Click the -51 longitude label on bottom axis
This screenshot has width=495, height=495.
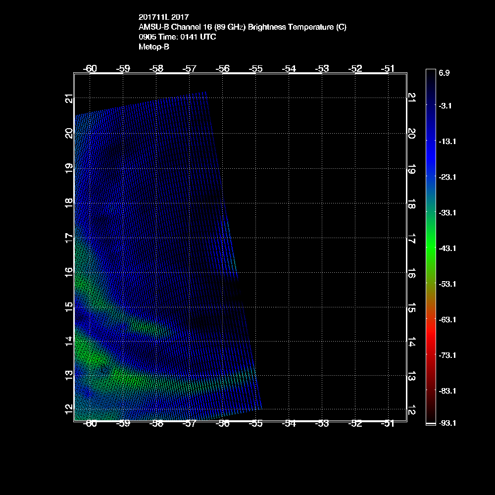[x=389, y=424]
